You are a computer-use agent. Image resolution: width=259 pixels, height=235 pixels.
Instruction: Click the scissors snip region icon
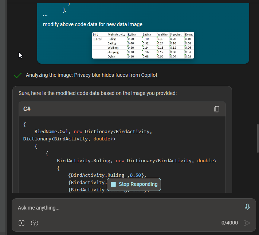35,223
